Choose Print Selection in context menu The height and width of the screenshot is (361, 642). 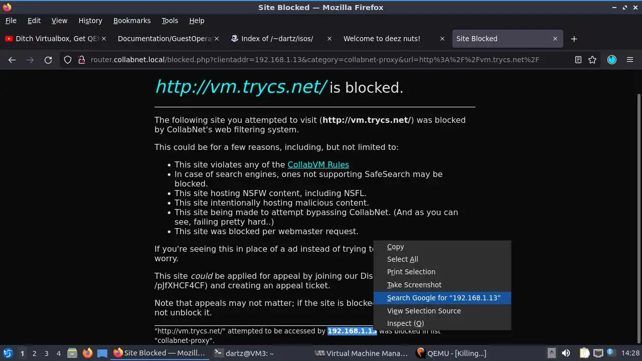coord(442,272)
